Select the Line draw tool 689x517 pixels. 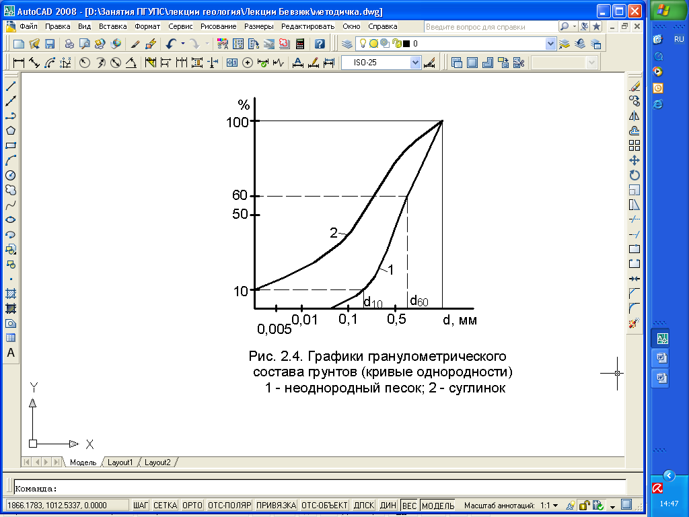pos(11,86)
